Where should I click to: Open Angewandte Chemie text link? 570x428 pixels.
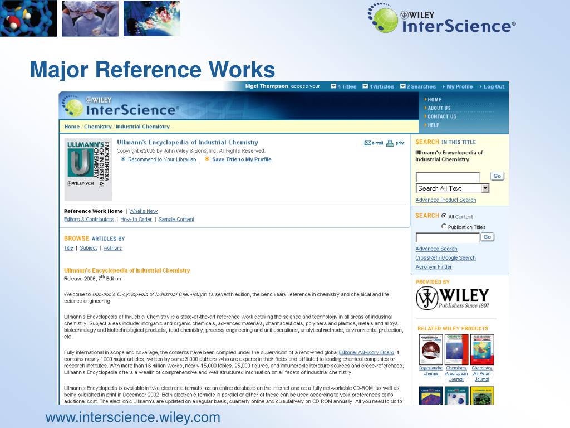(431, 371)
